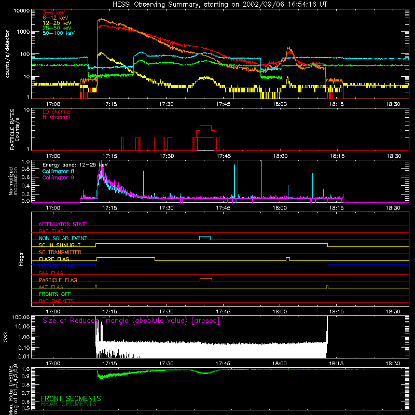Click the BAD PACKETS flag label
Viewport: 415px width, 415px height.
(x=57, y=301)
